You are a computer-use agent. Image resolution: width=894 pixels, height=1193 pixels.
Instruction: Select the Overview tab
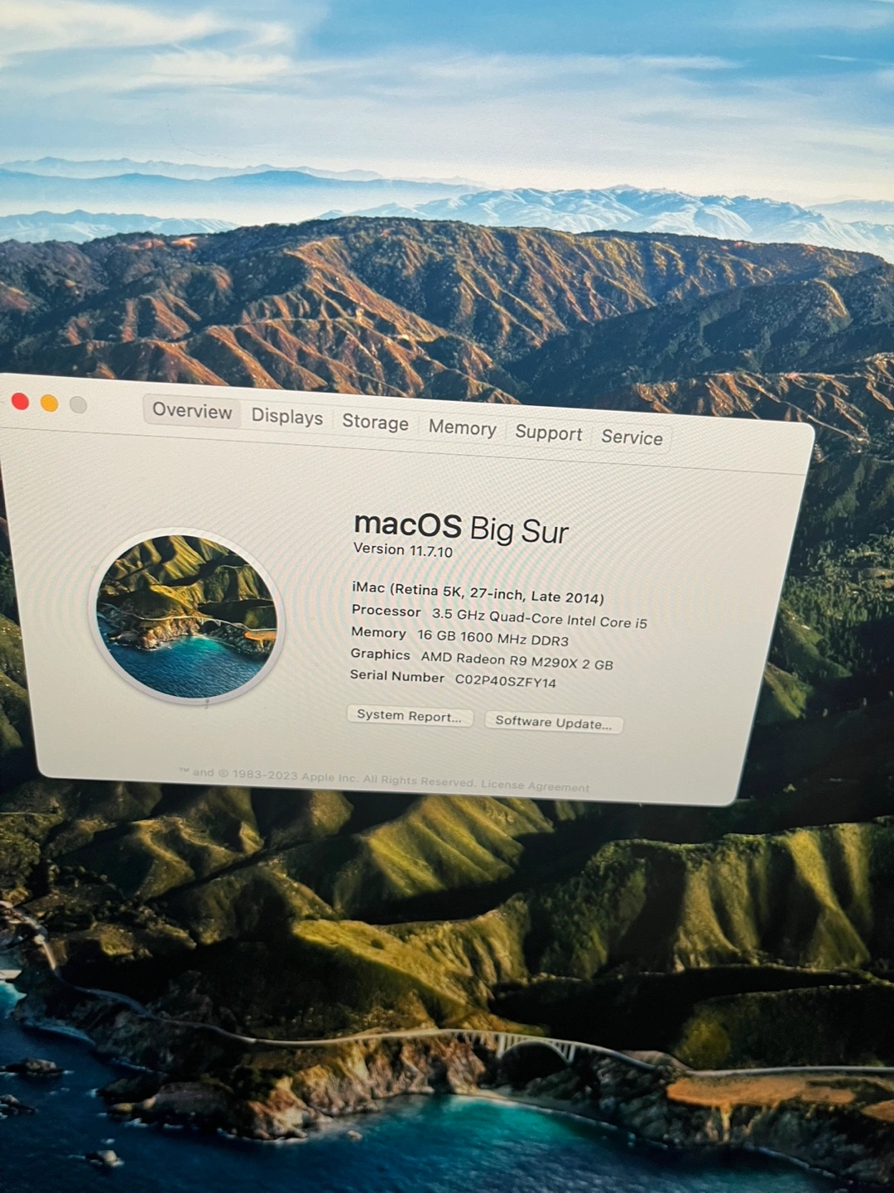tap(192, 412)
